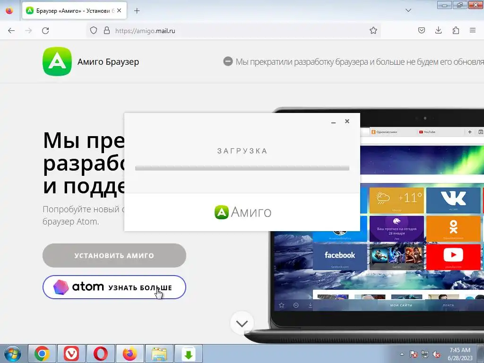Screen dimensions: 484x363
Task: Launch Chrome from the taskbar
Action: pyautogui.click(x=42, y=354)
